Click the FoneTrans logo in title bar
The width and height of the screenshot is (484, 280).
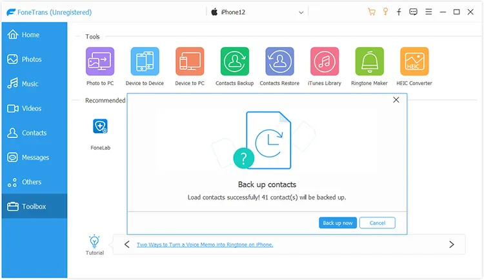11,12
